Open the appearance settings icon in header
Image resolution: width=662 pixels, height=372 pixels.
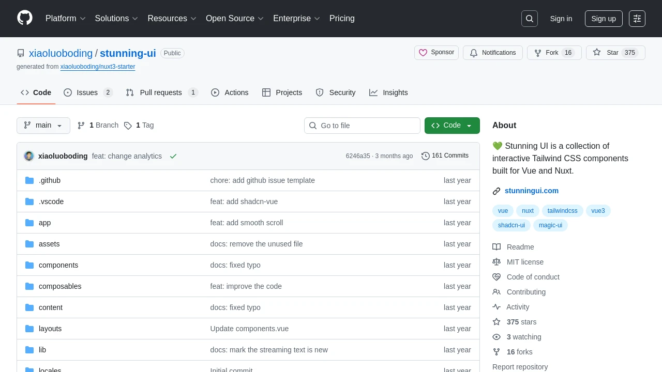point(637,19)
